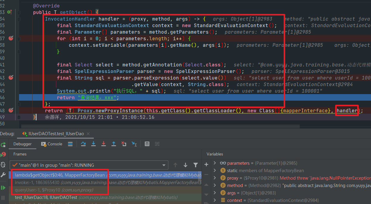Click the handler argument on line 48
Viewport: 371px width, 204px height.
[x=347, y=110]
